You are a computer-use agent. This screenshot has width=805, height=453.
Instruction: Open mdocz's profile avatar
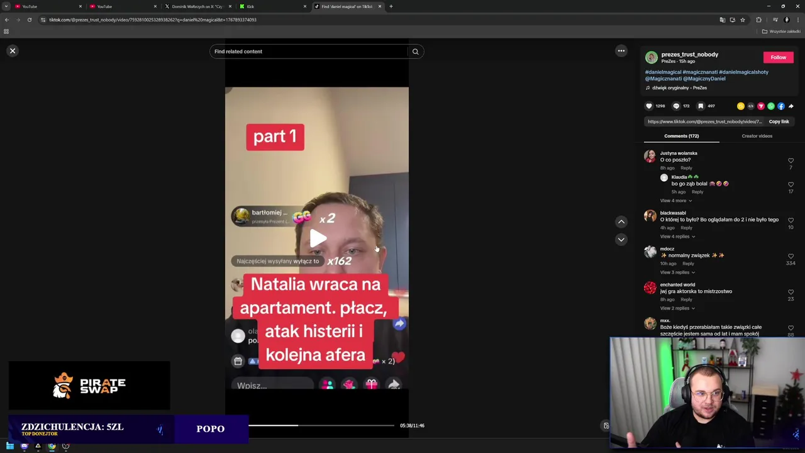click(x=650, y=252)
